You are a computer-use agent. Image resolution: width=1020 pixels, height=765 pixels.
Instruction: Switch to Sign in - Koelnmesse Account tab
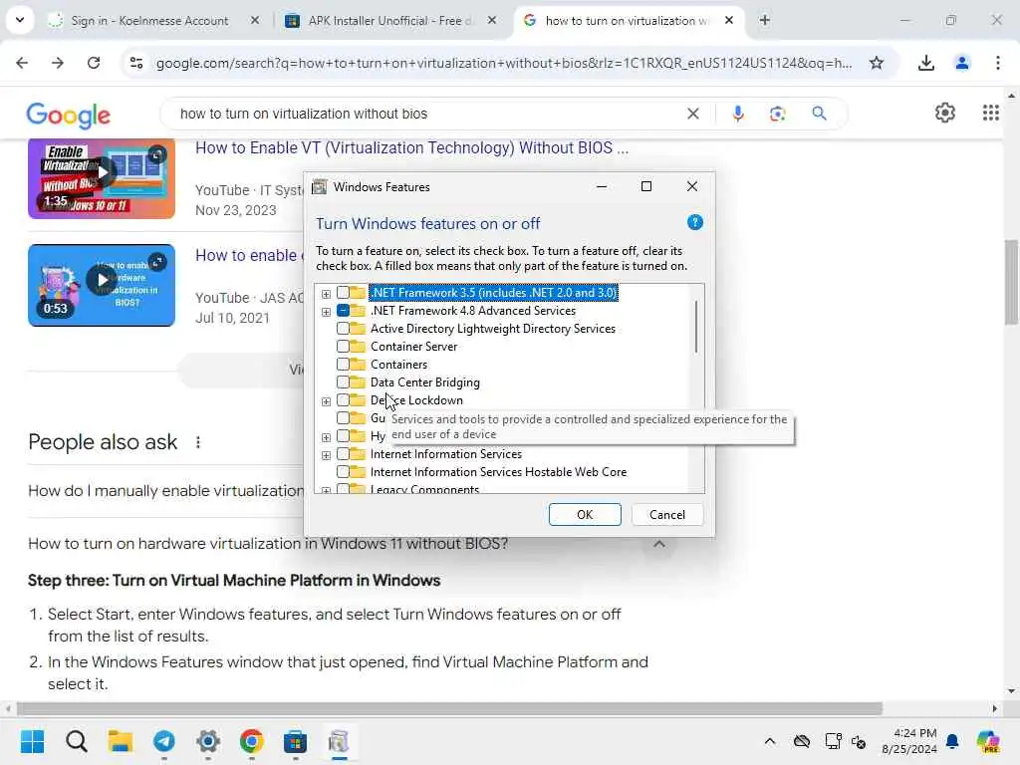point(149,21)
